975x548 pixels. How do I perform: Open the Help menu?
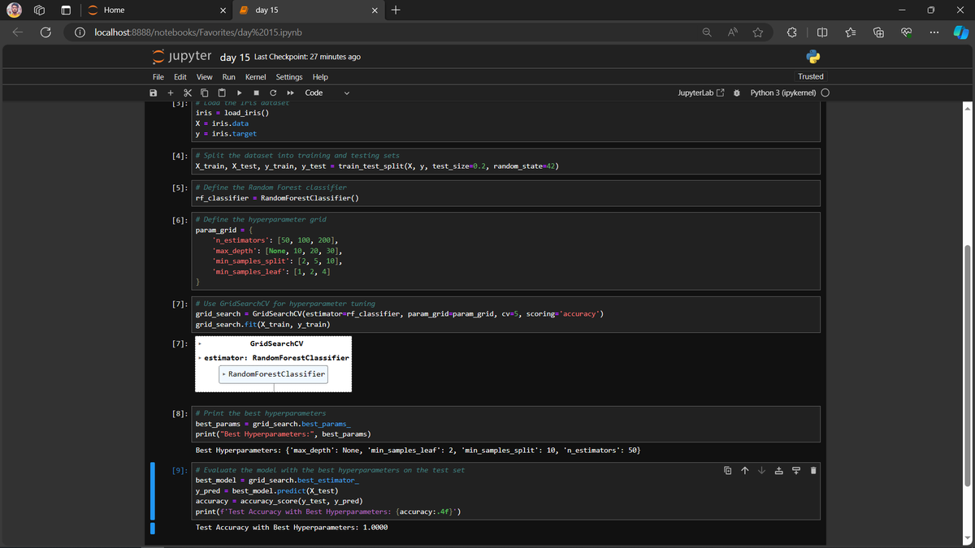coord(320,76)
